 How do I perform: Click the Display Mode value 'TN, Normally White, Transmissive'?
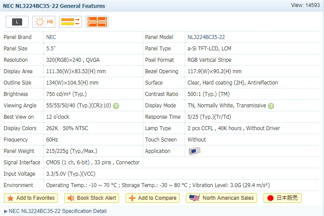click(x=227, y=106)
